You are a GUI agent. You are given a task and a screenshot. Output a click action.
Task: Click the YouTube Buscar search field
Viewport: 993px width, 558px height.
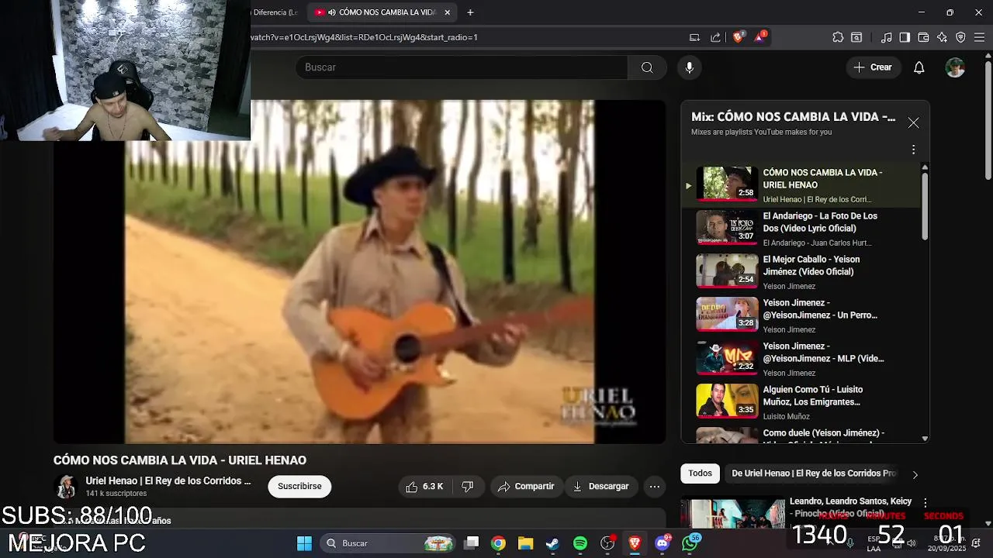point(462,67)
